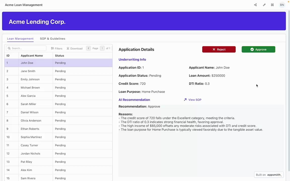Screen dimensions: 290x181
Task: Click the search input field
Action: 26,48
